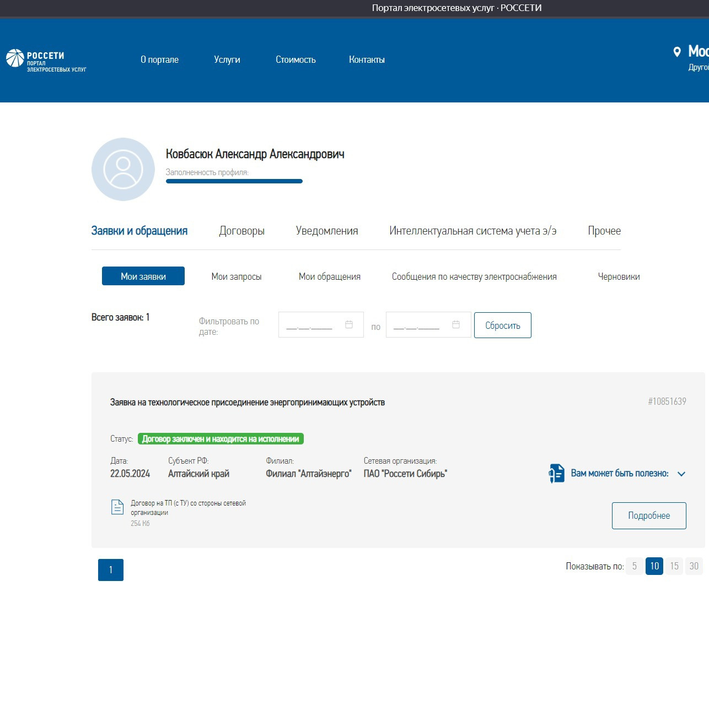Image resolution: width=709 pixels, height=706 pixels.
Task: Click the "Филиал "Алтайэнерго"" value
Action: point(309,474)
